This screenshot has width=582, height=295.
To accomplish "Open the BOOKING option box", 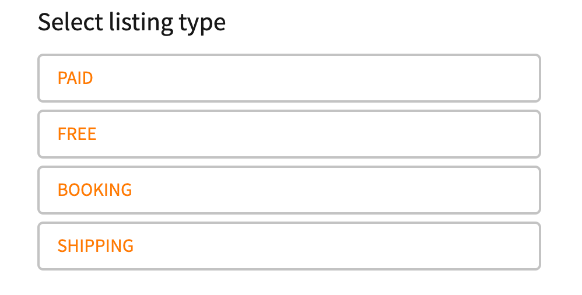I will (289, 190).
